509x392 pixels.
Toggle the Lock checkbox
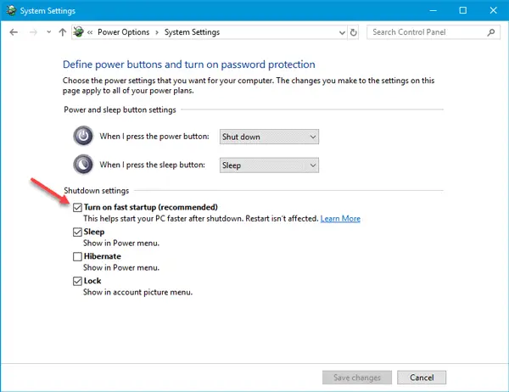77,281
